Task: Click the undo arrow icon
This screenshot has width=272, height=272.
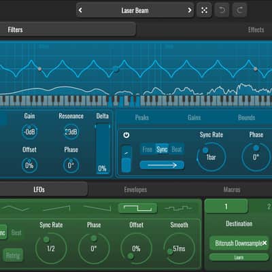Action: pyautogui.click(x=222, y=10)
